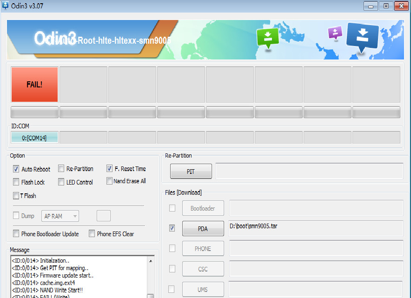Click the PIT file path field
The image size is (411, 298).
[309, 171]
